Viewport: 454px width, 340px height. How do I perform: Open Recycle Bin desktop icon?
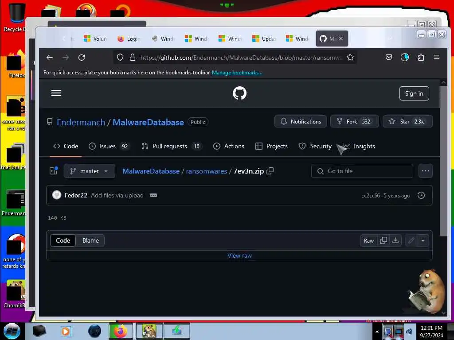(15, 17)
